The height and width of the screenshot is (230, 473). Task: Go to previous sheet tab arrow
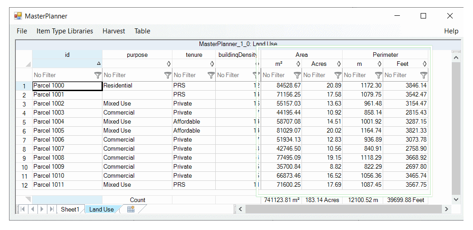click(x=32, y=209)
